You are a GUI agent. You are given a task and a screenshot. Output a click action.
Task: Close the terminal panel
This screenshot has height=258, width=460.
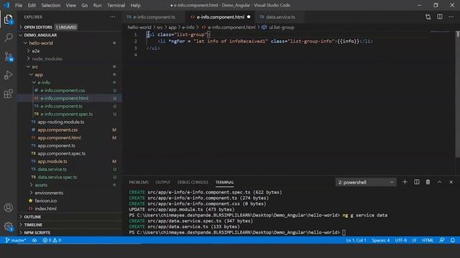coord(451,182)
